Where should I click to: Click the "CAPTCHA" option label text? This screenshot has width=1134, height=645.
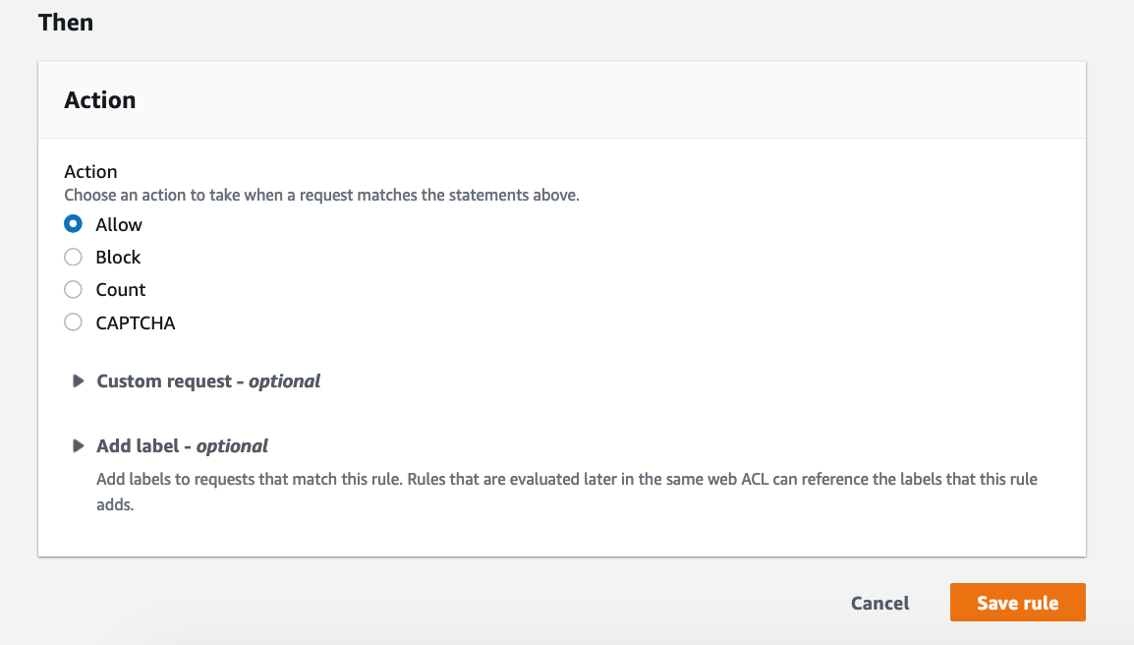coord(136,322)
